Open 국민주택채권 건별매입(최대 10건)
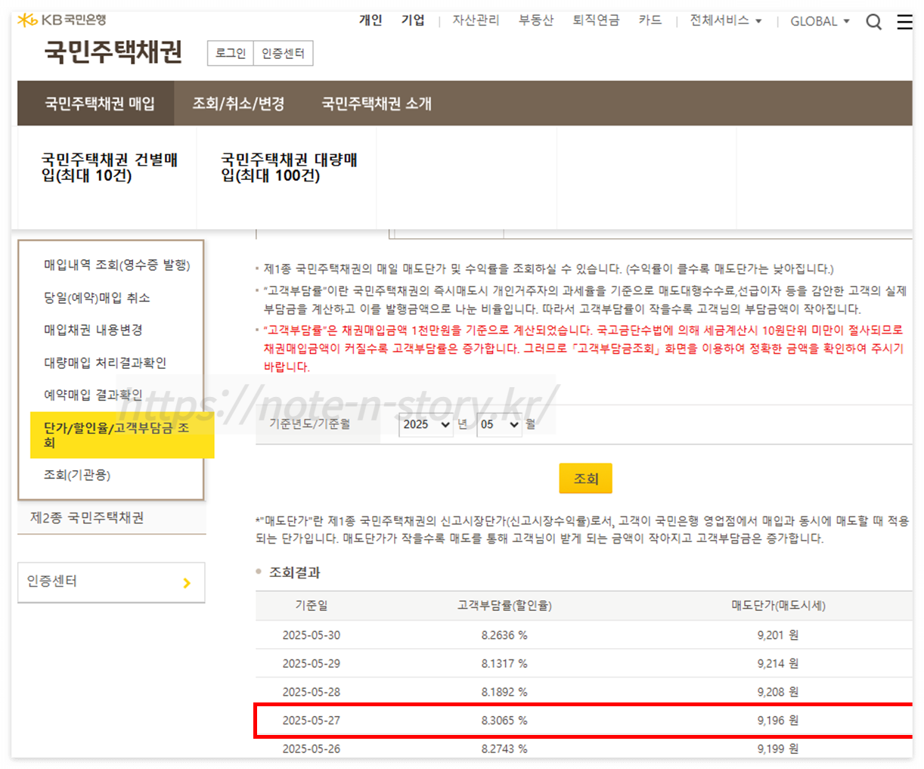924x769 pixels. pyautogui.click(x=109, y=168)
